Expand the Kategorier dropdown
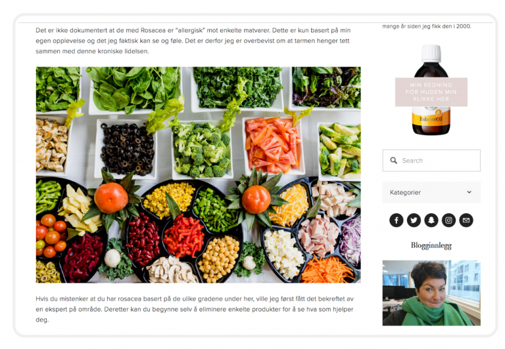Screen dimensions: 505x349 (431, 192)
